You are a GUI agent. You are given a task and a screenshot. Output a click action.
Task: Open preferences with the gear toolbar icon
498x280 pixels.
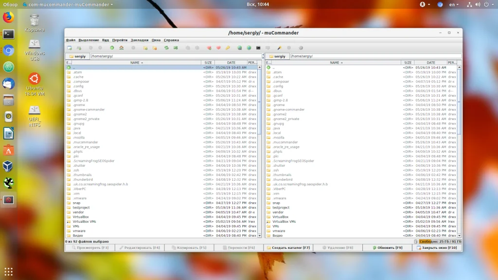coord(301,48)
